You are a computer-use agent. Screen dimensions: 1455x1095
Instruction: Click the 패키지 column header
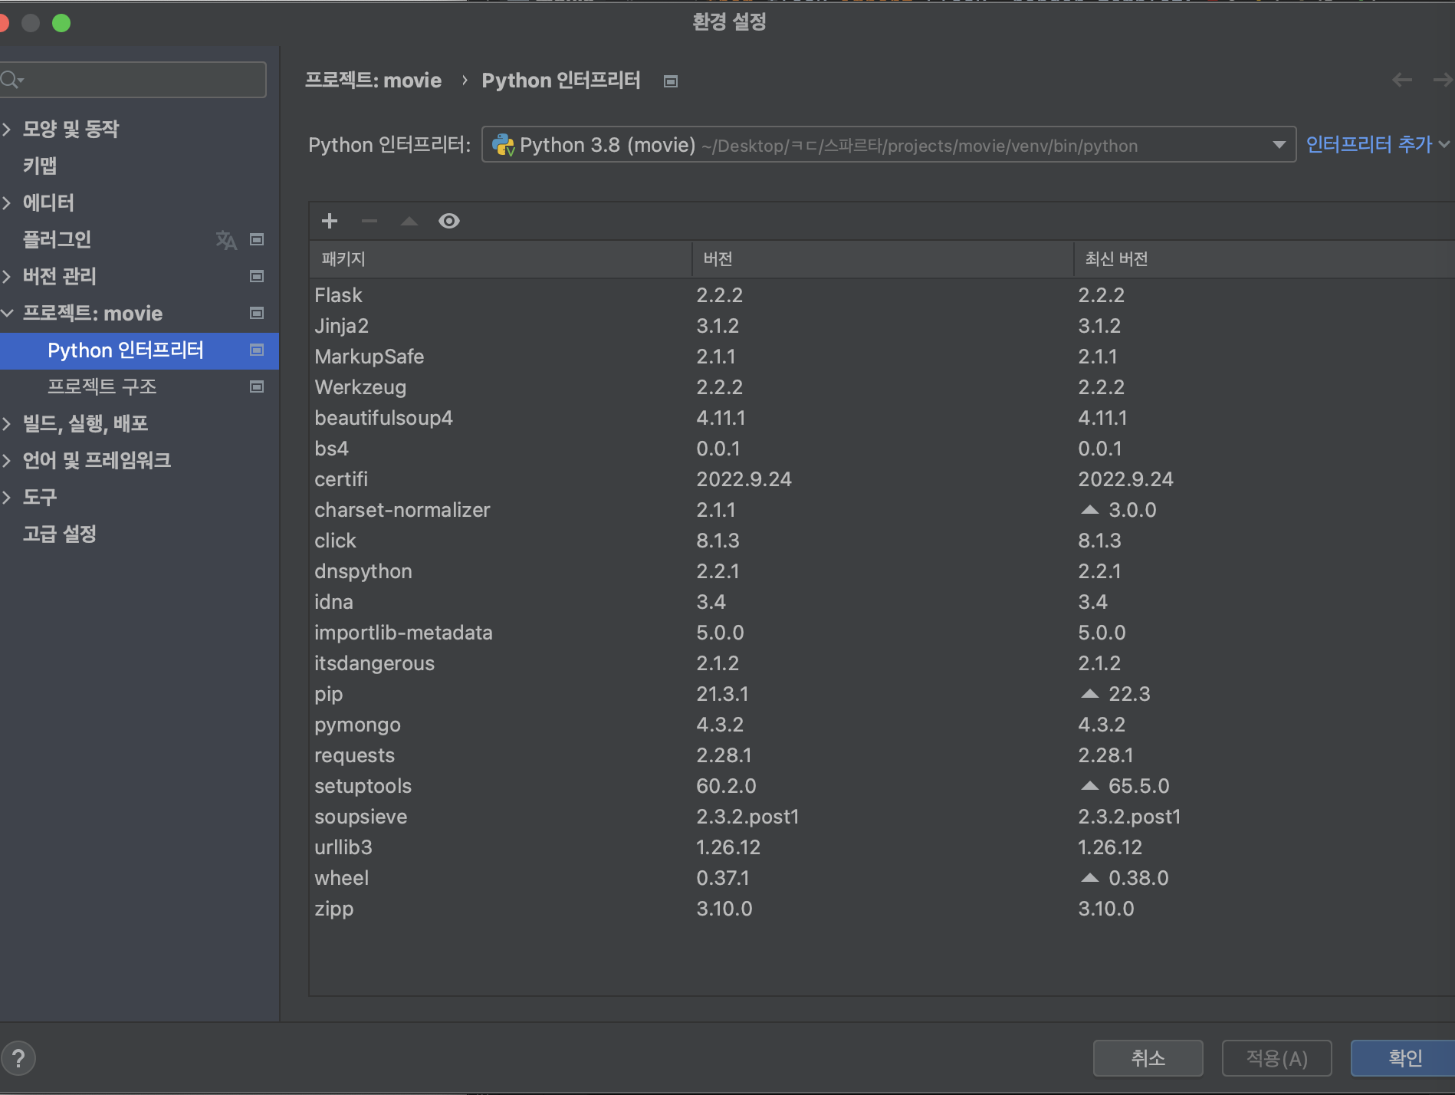coord(501,259)
